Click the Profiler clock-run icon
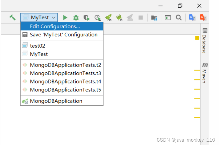The width and height of the screenshot is (219, 145). [x=98, y=18]
